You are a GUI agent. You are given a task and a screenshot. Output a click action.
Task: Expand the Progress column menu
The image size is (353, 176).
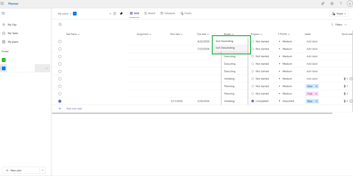(261, 34)
